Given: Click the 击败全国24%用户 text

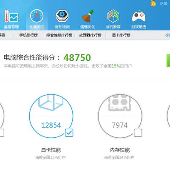Looking at the screenshot, I should click(x=119, y=157).
